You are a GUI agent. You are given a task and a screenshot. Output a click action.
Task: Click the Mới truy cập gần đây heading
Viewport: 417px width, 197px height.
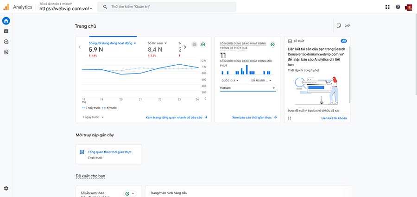95,135
